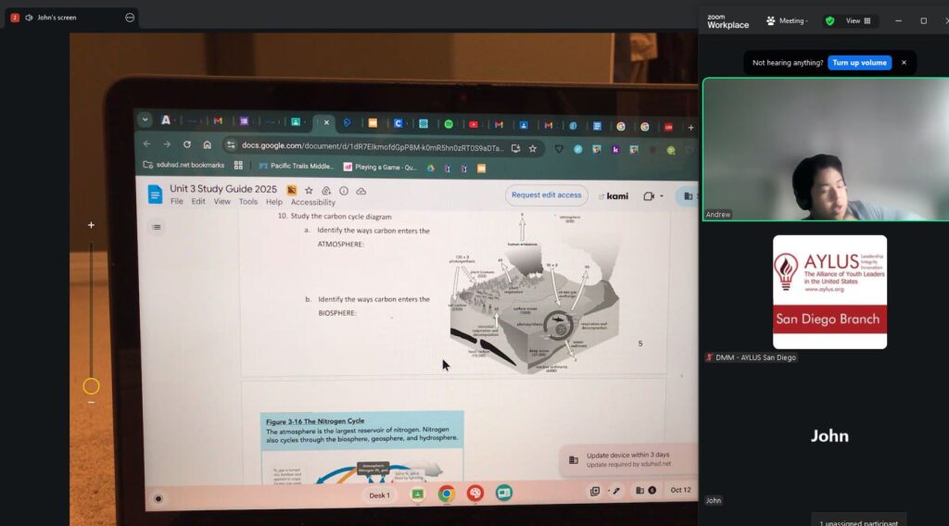Click the green encryption shield icon

point(829,20)
